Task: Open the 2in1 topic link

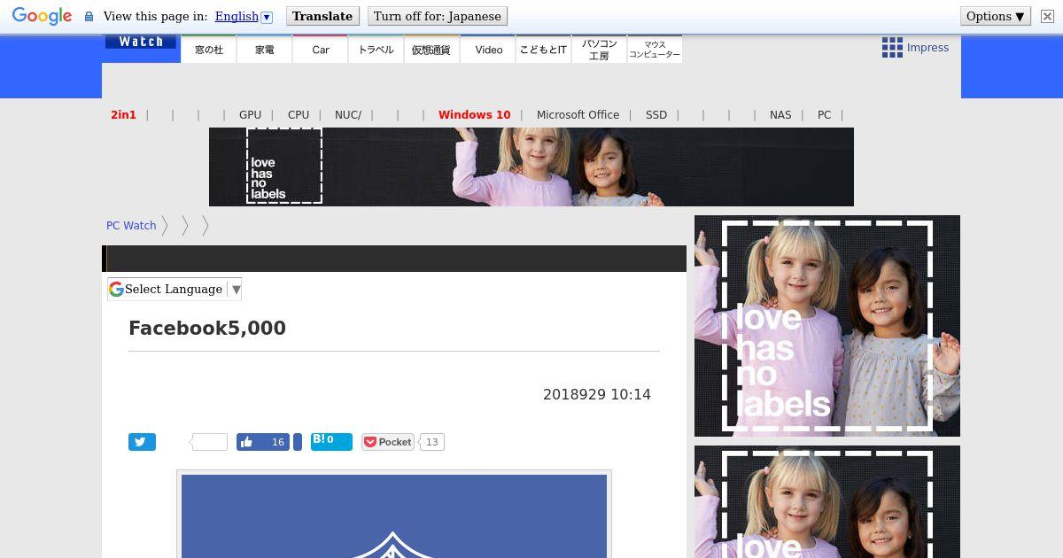Action: 123,114
